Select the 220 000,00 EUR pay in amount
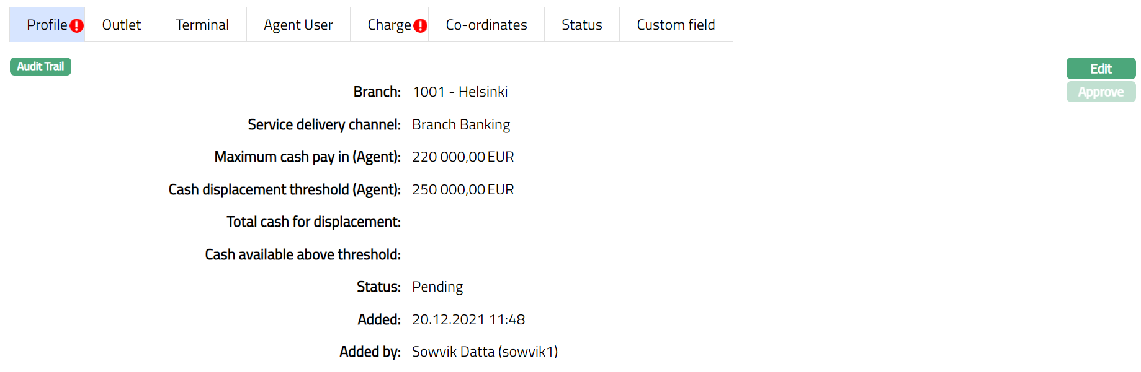This screenshot has width=1141, height=372. tap(463, 157)
